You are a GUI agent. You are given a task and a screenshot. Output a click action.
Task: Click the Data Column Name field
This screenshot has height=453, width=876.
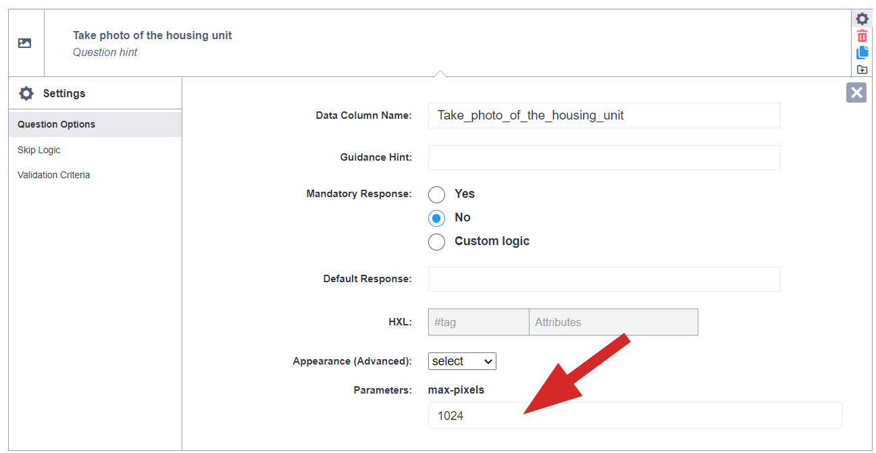604,115
